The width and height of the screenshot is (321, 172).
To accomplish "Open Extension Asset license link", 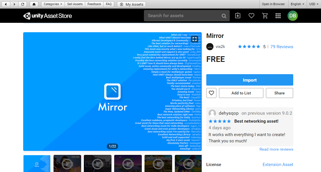I will 278,165.
